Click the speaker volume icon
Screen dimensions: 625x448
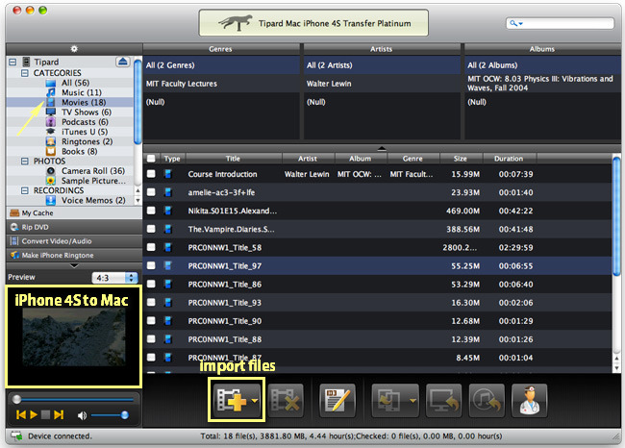82,415
